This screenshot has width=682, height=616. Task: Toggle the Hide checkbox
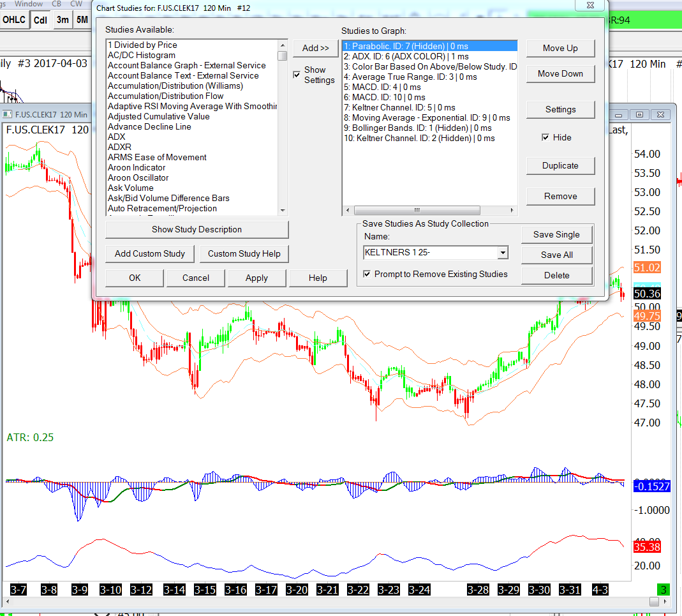[545, 138]
